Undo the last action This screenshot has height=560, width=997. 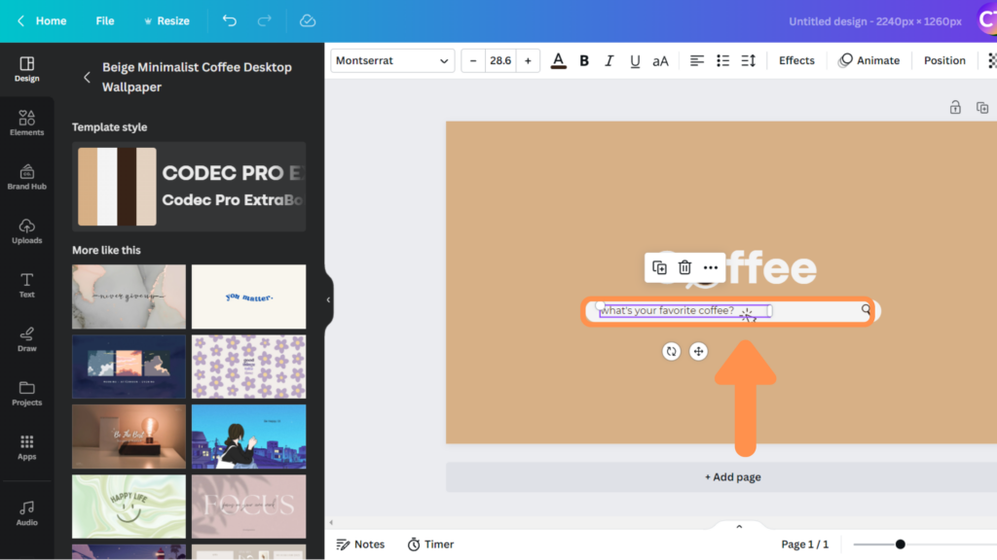[x=230, y=21]
